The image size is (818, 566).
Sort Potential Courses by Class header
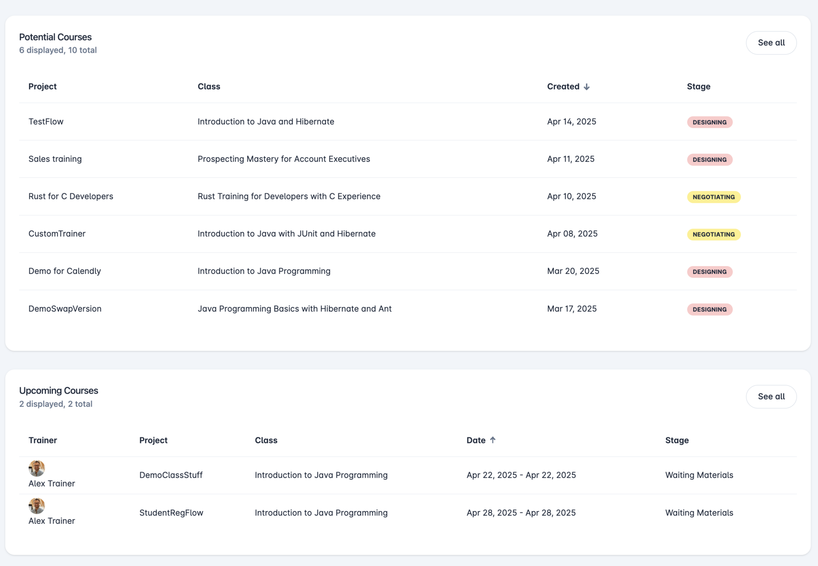pos(209,86)
